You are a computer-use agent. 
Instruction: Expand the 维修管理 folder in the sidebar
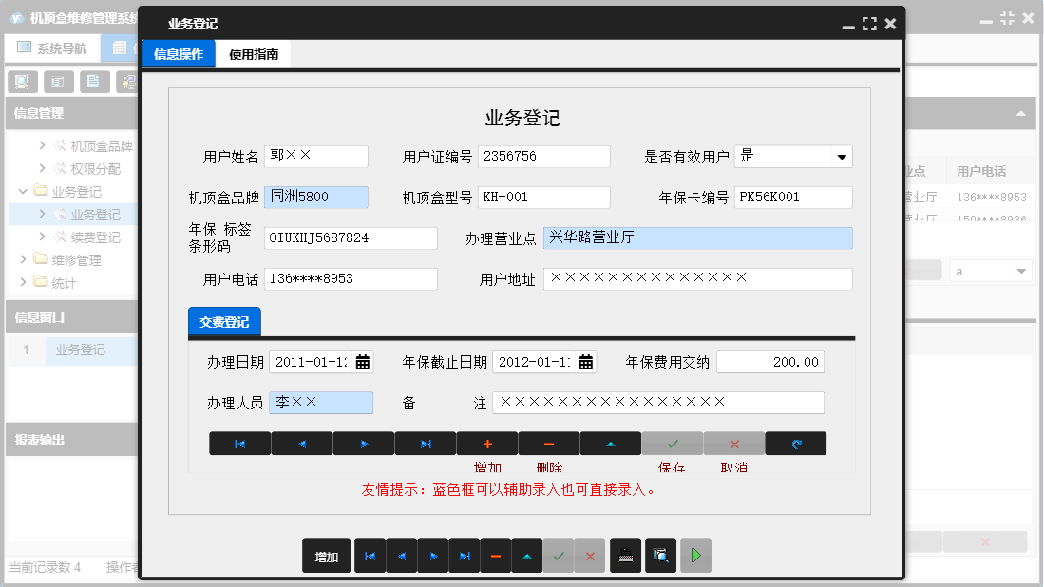tap(78, 260)
